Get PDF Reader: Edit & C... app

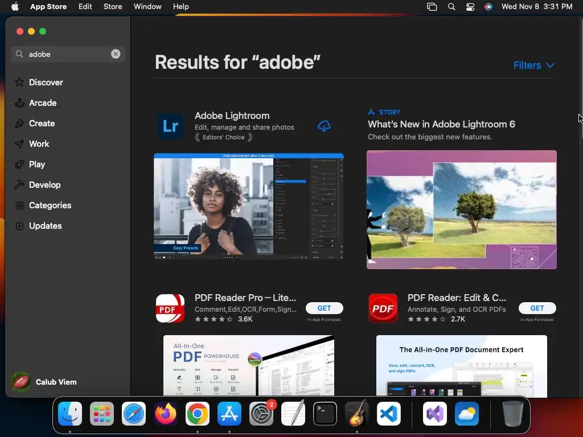(x=537, y=308)
